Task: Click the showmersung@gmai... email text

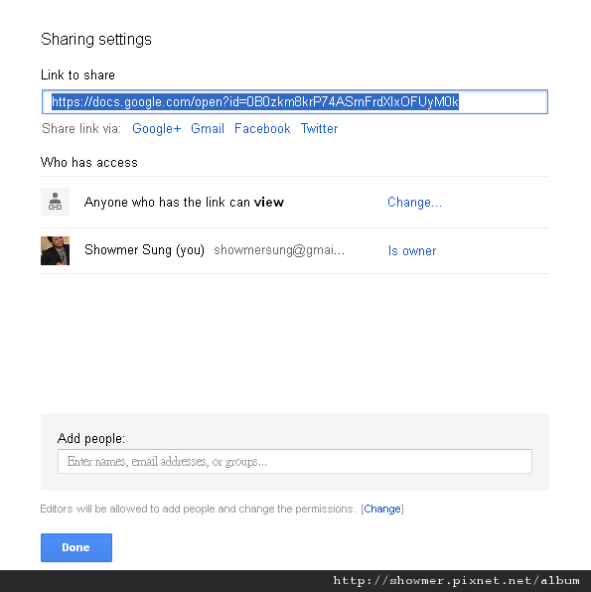Action: (279, 250)
